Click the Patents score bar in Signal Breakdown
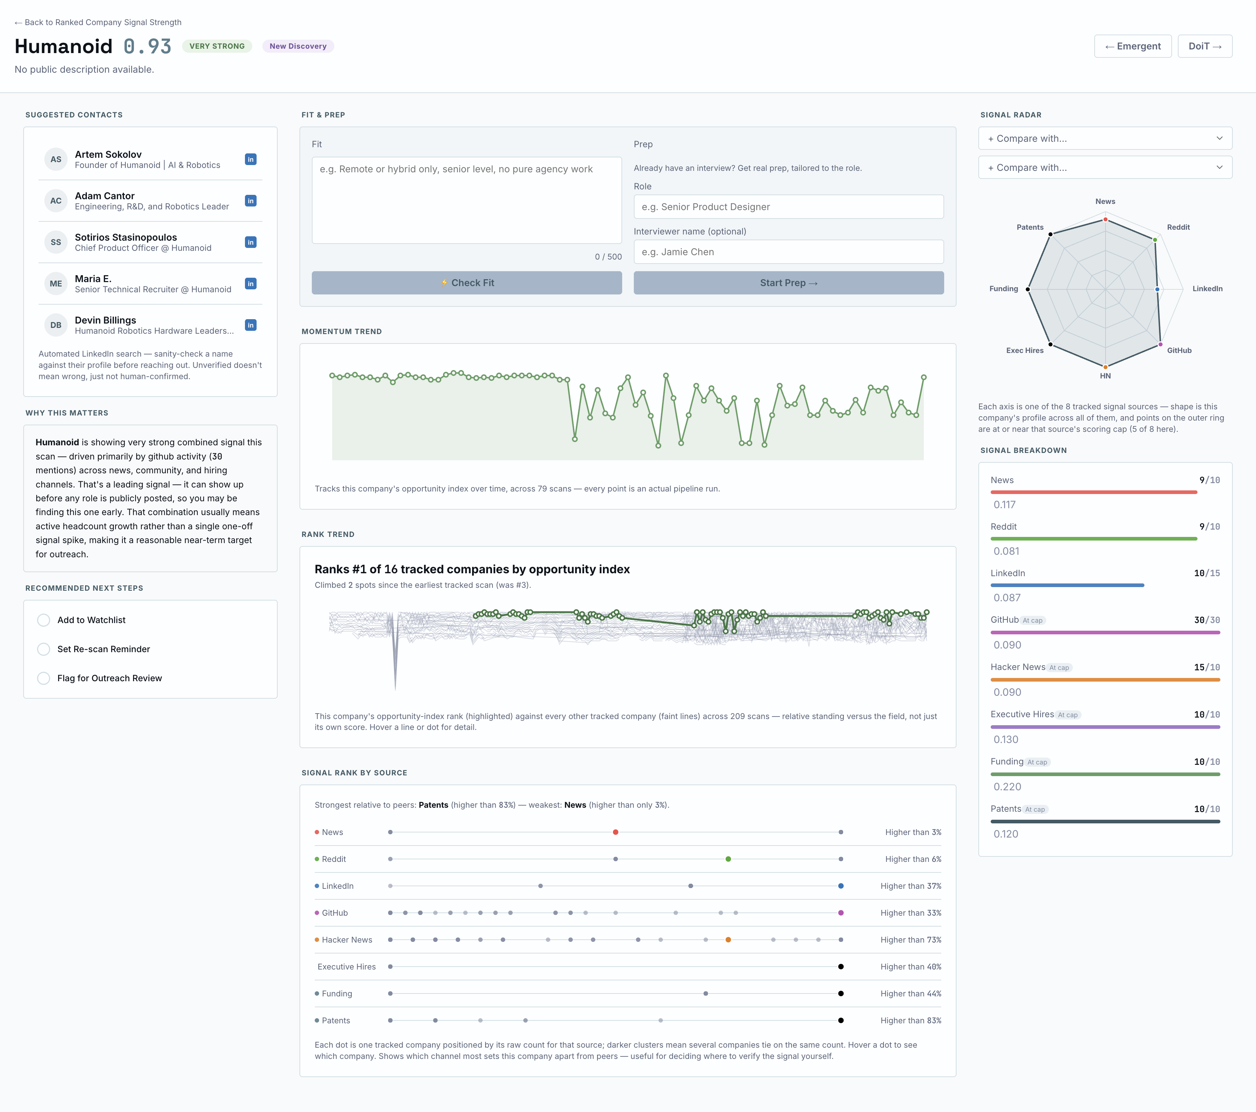Screen dimensions: 1256x1112 pos(1105,821)
